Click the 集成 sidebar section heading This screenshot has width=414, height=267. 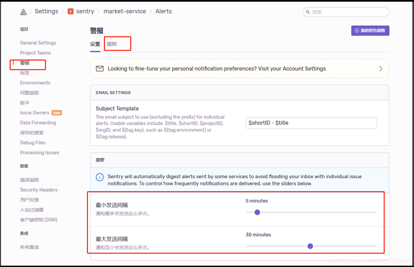tap(24, 234)
